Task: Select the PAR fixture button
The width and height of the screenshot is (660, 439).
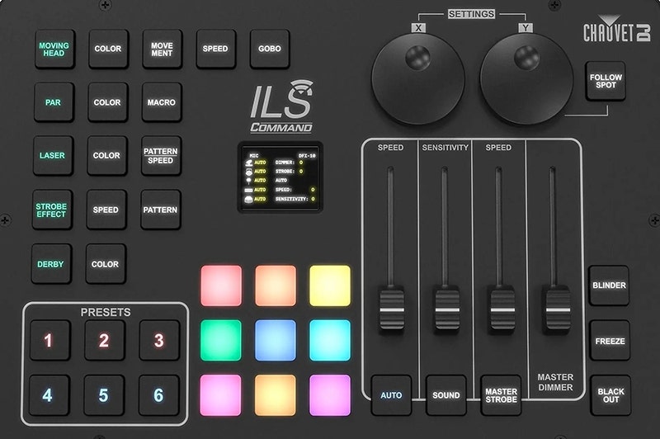Action: pyautogui.click(x=54, y=102)
